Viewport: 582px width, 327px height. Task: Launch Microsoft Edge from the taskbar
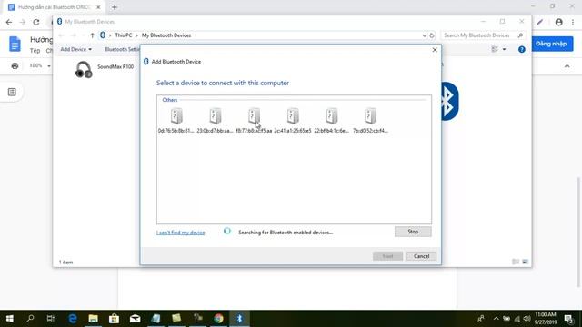[73, 319]
